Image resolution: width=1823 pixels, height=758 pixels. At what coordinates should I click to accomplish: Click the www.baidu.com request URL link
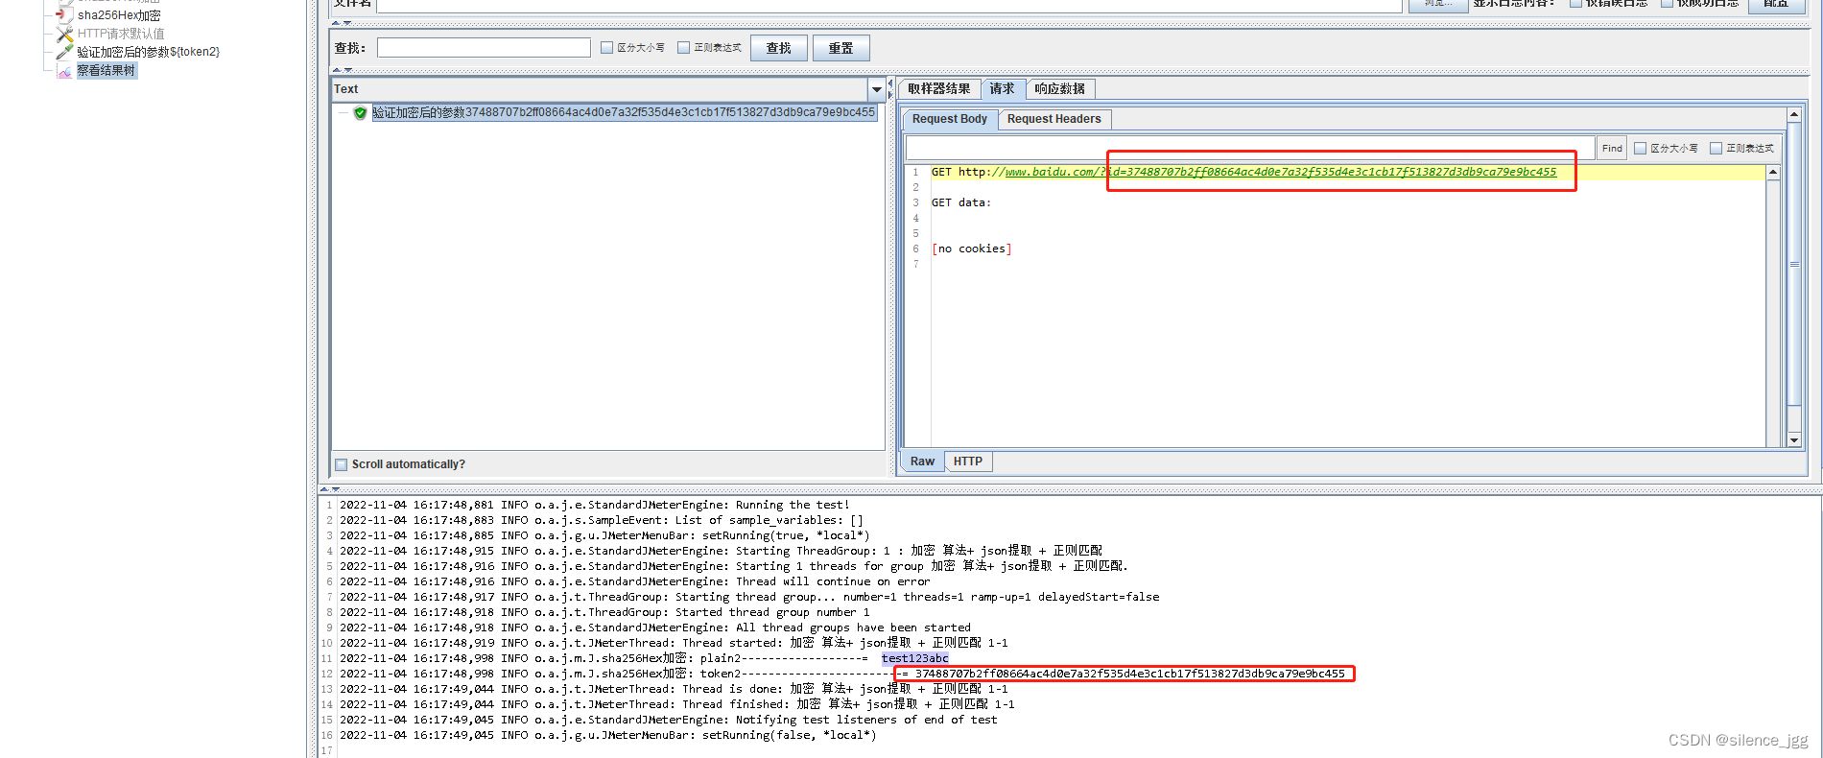[x=1281, y=172]
